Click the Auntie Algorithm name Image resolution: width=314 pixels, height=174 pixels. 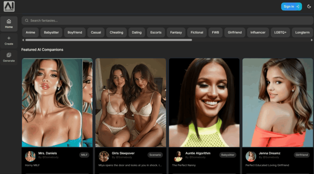[198, 153]
